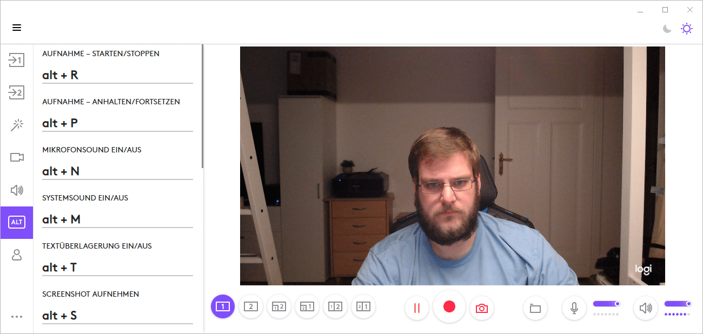Pause the recording
Viewport: 703px width, 334px height.
pyautogui.click(x=417, y=308)
